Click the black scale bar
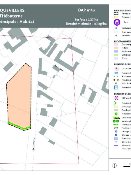 (x=127, y=167)
